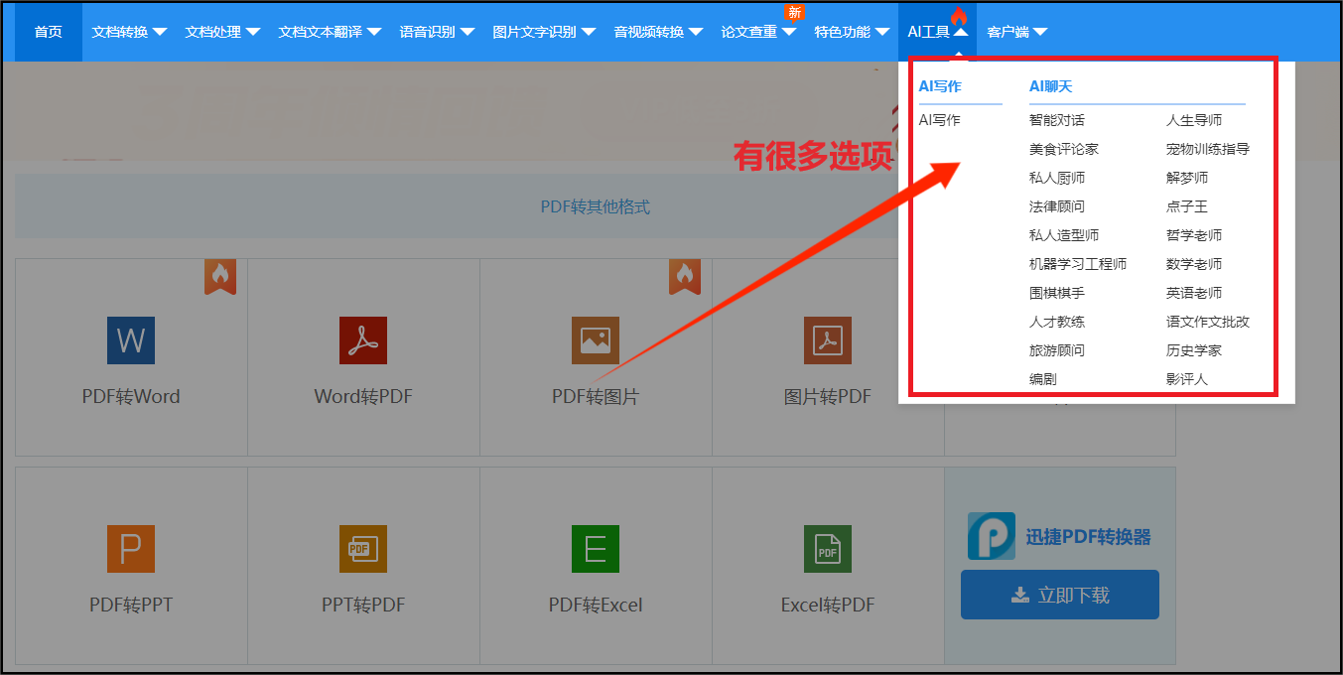This screenshot has width=1343, height=675.
Task: Click the PDF转图片 image icon
Action: point(595,340)
